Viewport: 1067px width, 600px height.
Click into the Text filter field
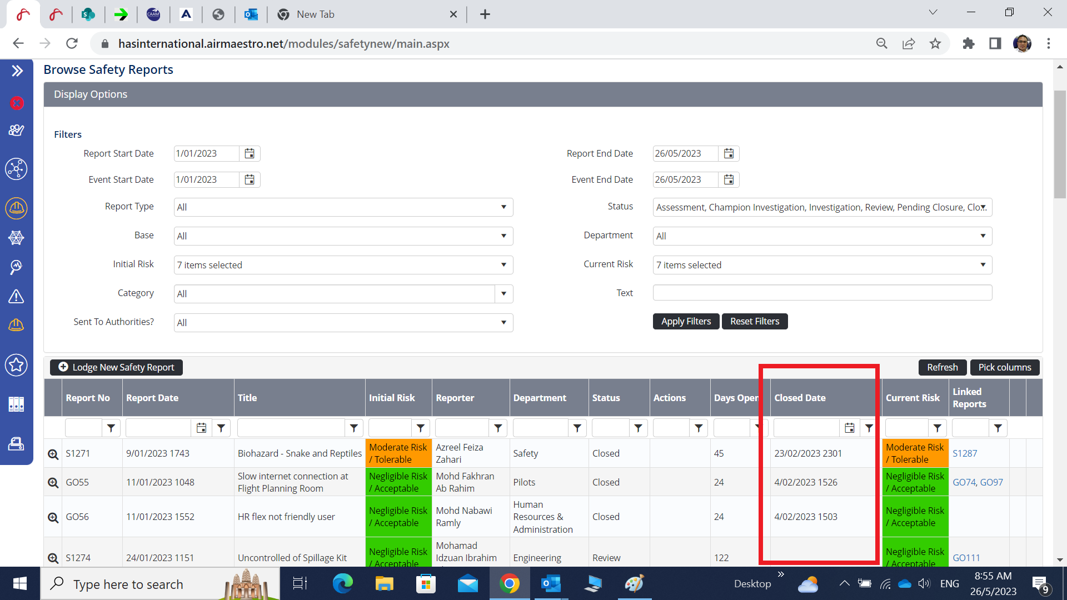[x=822, y=293]
